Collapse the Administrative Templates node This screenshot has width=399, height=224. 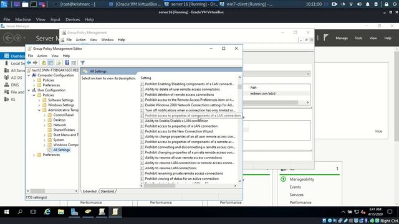[x=39, y=110]
